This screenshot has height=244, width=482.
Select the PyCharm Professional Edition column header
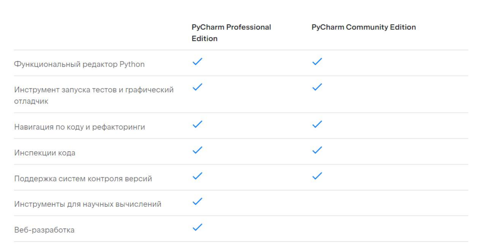pyautogui.click(x=231, y=33)
